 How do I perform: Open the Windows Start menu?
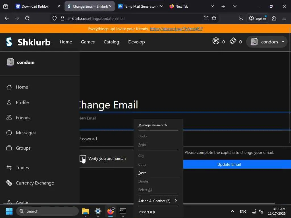pyautogui.click(x=9, y=211)
